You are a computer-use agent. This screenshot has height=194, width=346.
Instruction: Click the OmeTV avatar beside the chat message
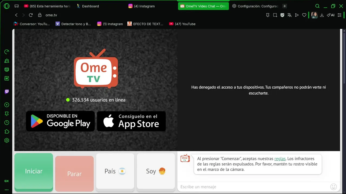tap(185, 158)
